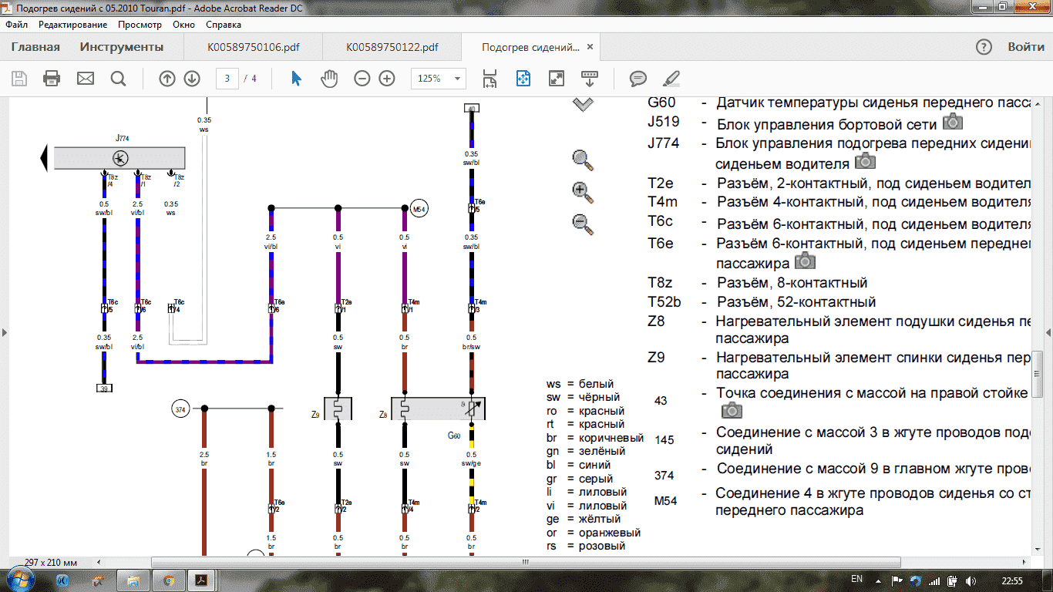This screenshot has width=1053, height=592.
Task: Click the magnifier plus icon in diagram
Action: pyautogui.click(x=583, y=192)
